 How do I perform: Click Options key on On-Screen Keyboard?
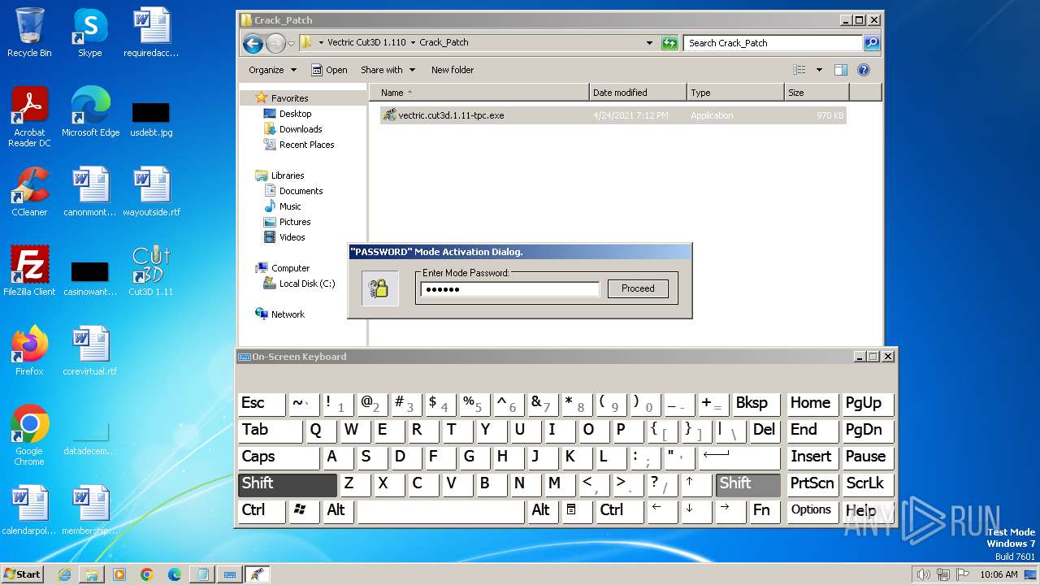tap(812, 511)
